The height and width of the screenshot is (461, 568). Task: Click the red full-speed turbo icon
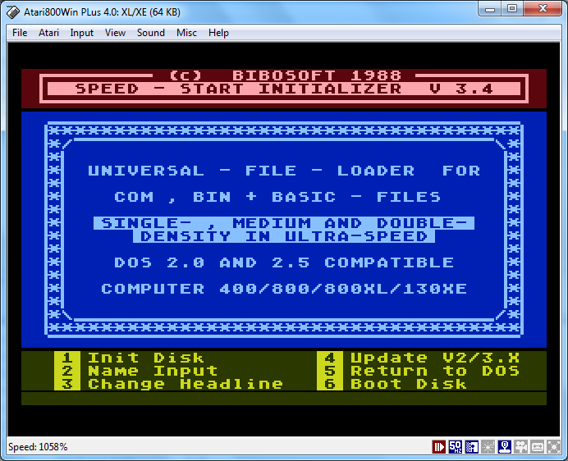[x=439, y=447]
